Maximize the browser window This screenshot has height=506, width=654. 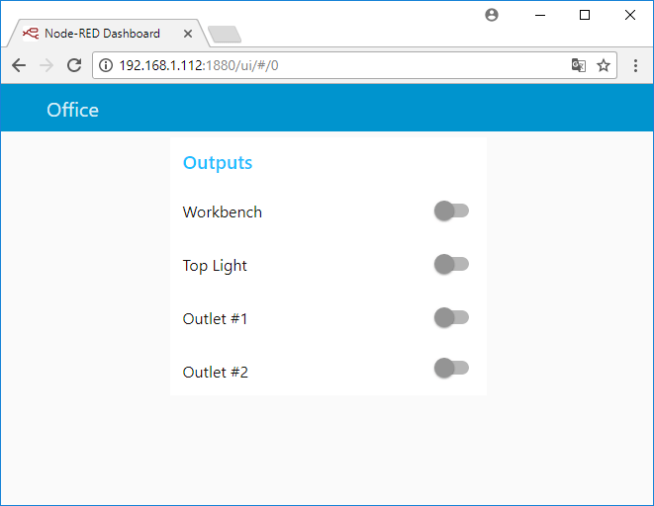585,15
